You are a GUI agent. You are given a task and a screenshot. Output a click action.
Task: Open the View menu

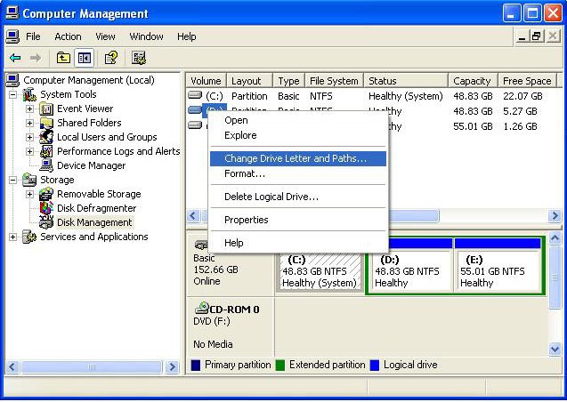105,36
